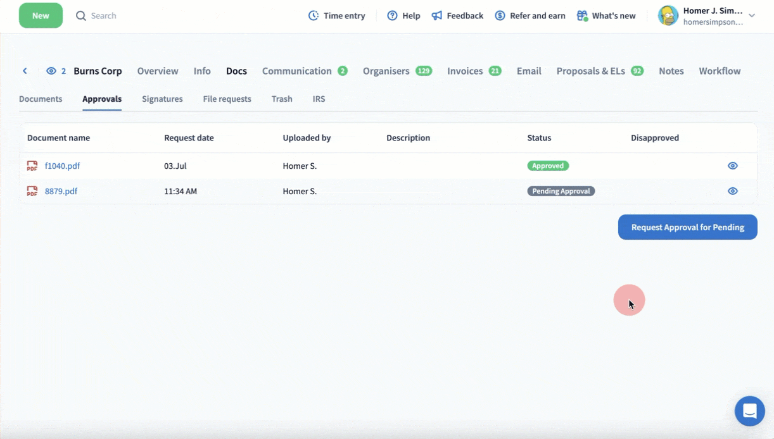Screen dimensions: 774x439
Task: Open the Invoices tab
Action: click(465, 71)
